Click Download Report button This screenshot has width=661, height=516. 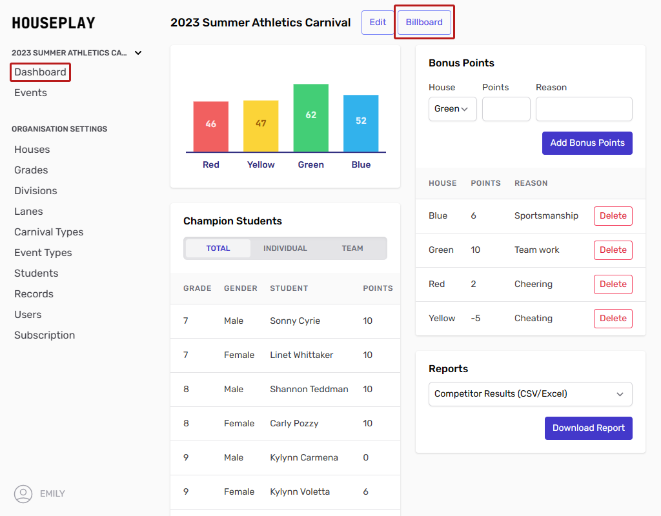588,428
